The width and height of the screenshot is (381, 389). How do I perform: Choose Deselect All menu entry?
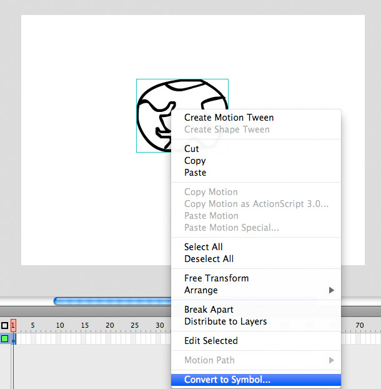256,259
